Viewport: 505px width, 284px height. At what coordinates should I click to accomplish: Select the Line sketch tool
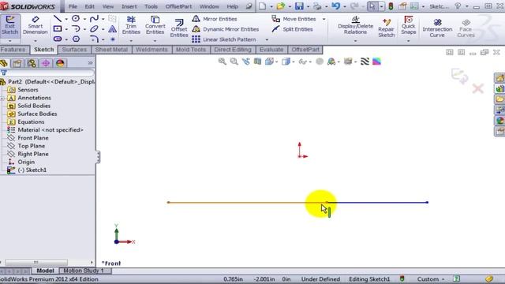[58, 19]
